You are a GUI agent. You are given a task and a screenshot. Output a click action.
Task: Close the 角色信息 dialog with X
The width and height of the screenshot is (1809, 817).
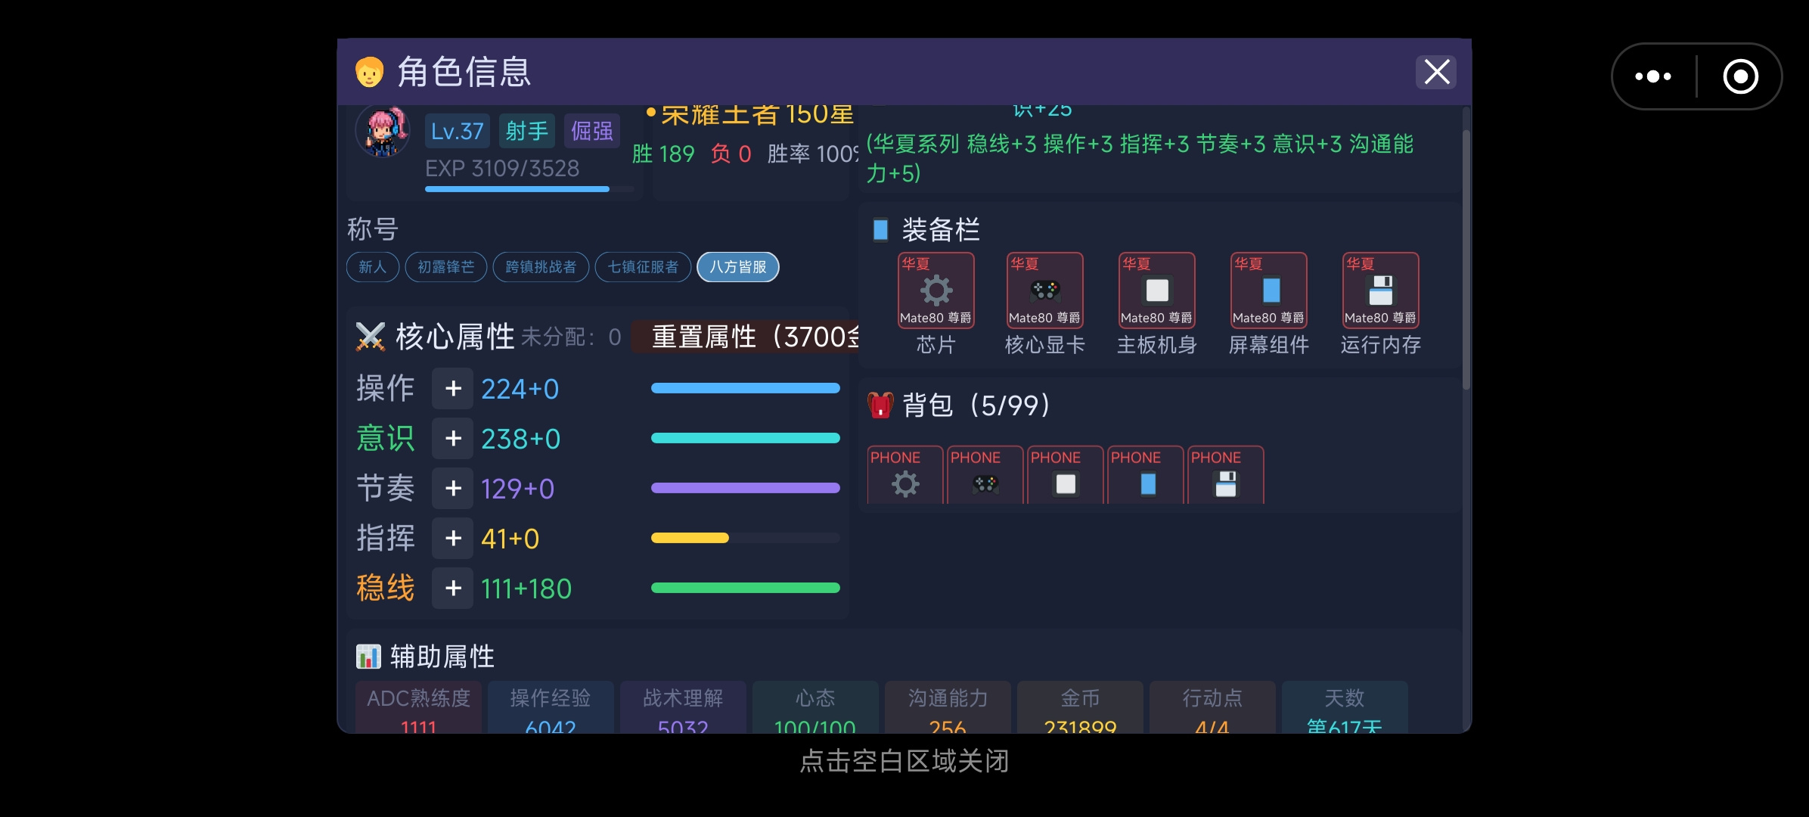(x=1436, y=72)
